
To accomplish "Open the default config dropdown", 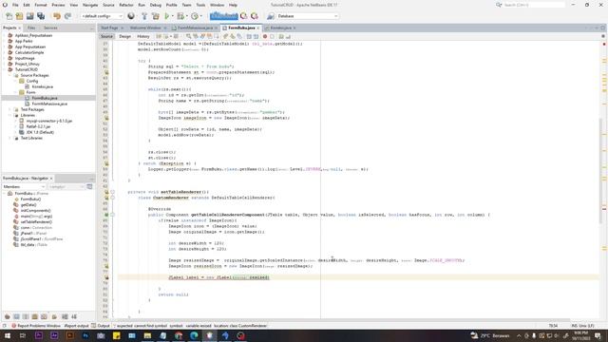I will 102,16.
